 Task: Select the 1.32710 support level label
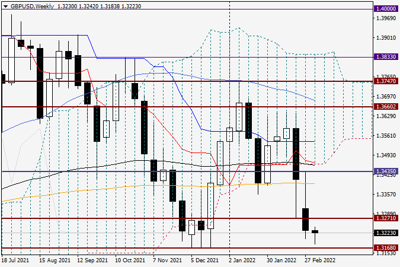tap(386, 218)
